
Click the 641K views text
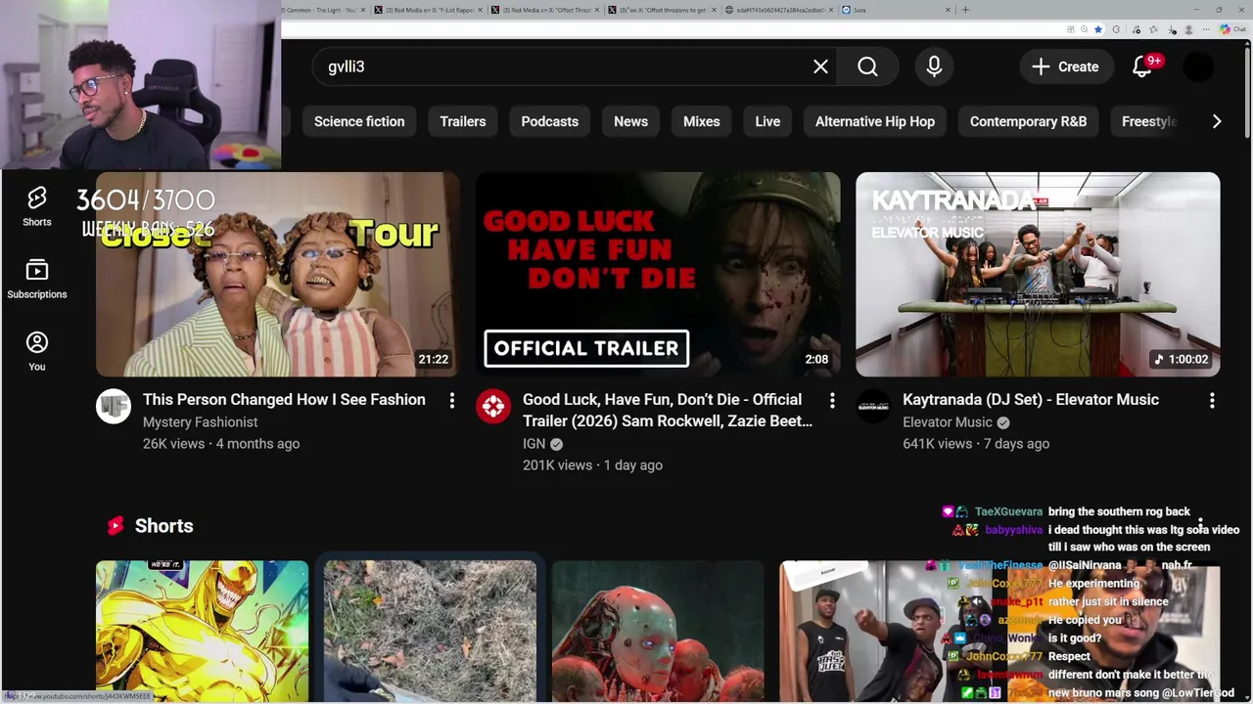937,444
